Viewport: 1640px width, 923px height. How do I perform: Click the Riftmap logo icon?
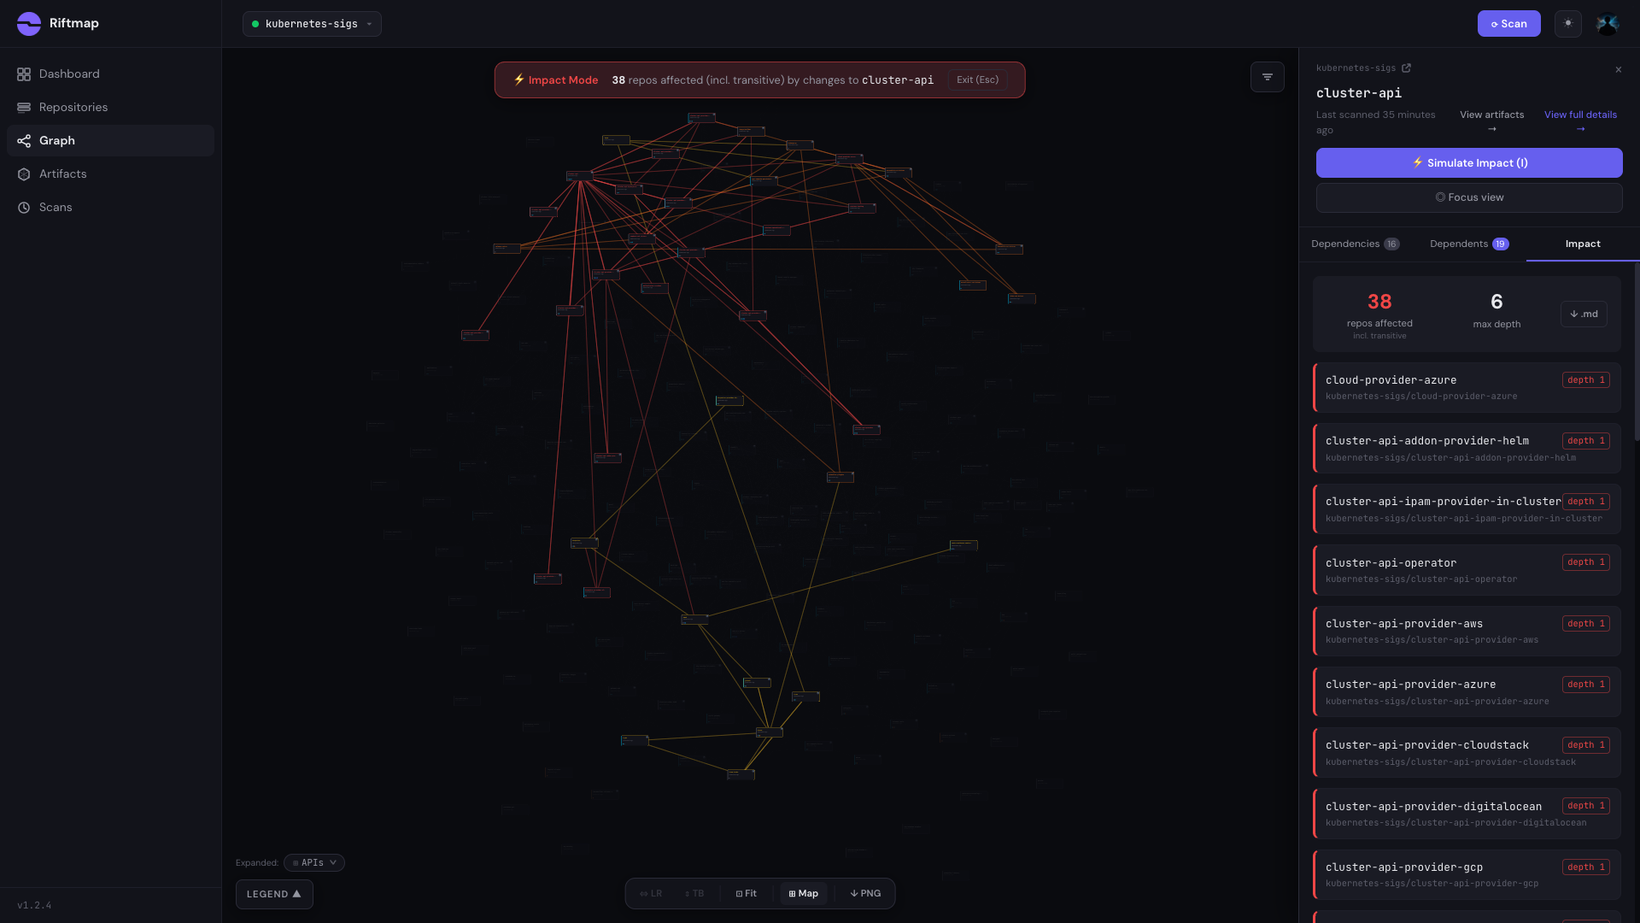pos(29,23)
